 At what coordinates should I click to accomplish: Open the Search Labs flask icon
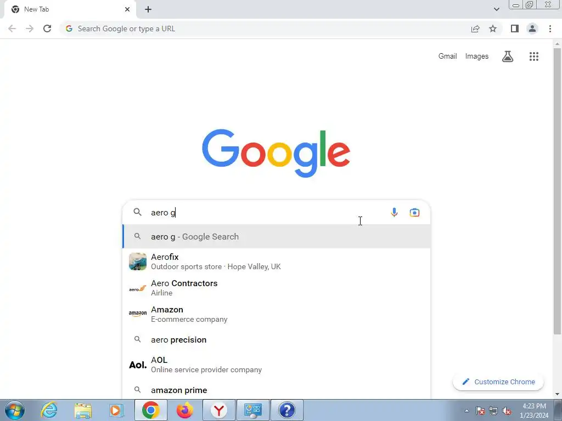point(508,56)
